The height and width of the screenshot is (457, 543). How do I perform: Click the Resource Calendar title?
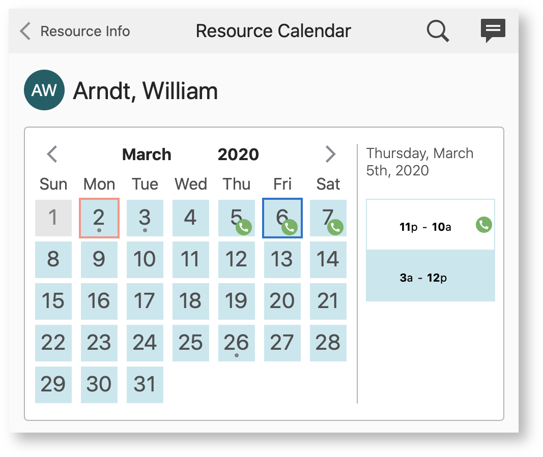273,31
